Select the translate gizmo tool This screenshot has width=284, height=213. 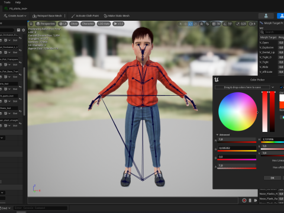click(x=185, y=24)
